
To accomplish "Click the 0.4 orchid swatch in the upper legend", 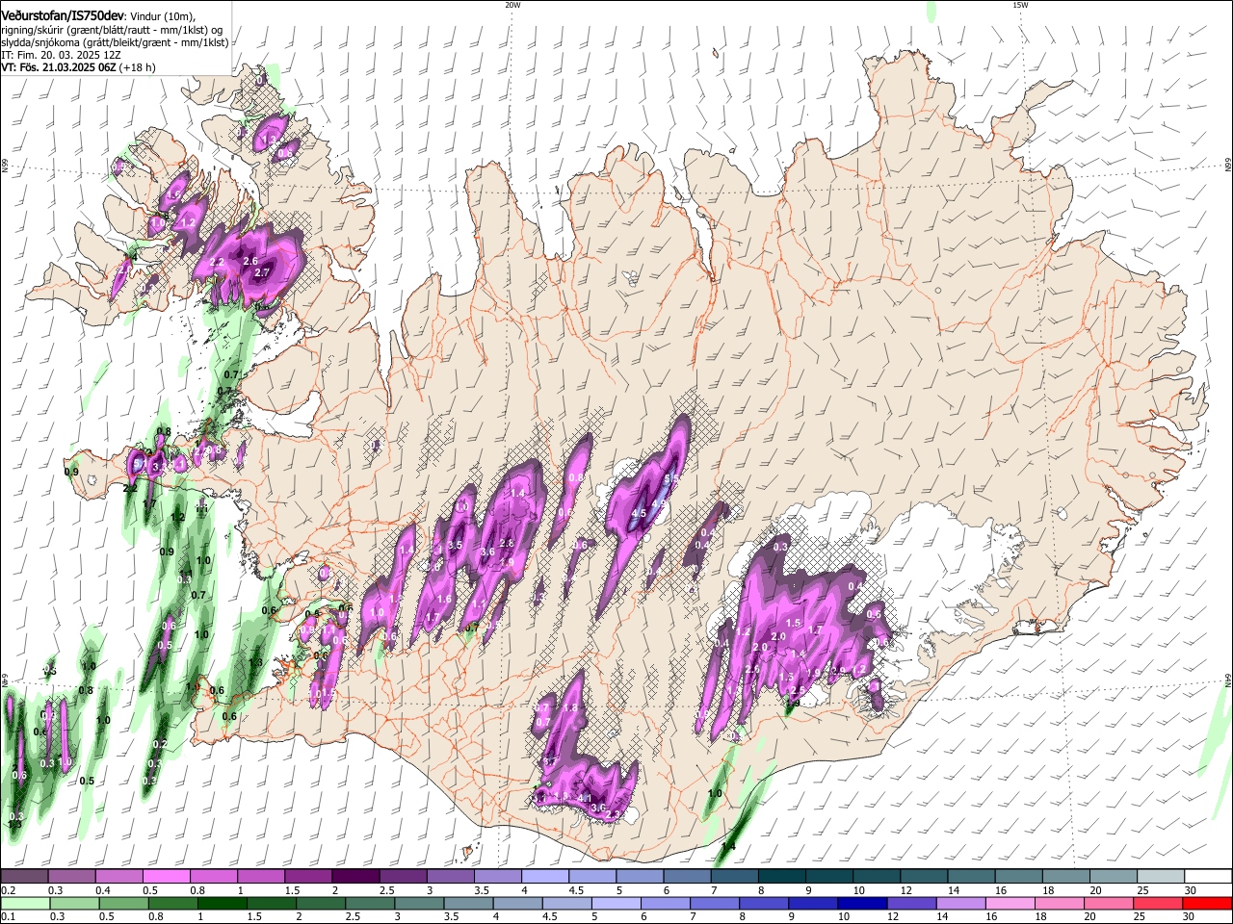I will 118,876.
